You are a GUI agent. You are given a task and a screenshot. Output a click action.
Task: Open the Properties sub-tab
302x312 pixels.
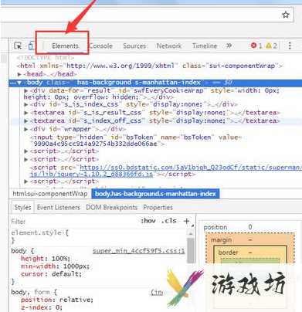coord(158,208)
